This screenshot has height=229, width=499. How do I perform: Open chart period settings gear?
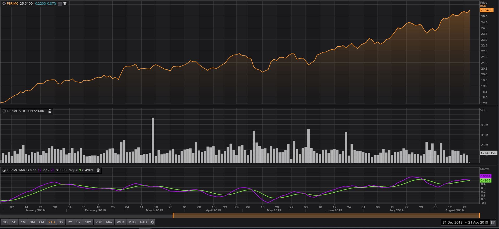[152, 222]
